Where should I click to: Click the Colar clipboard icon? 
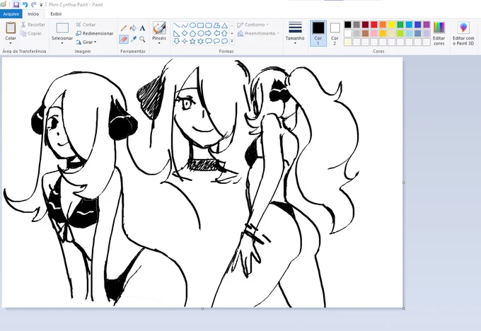tap(11, 28)
